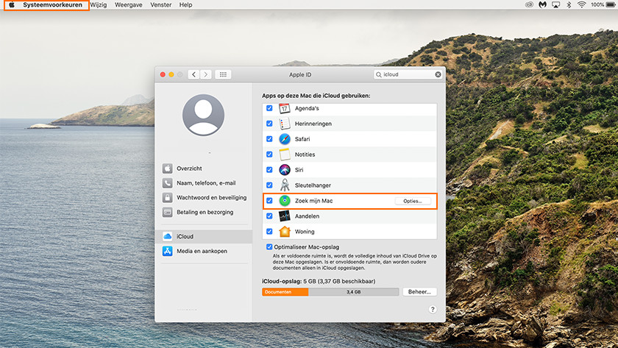Clear the search field with X icon
Screen dimensions: 618x348
(438, 74)
